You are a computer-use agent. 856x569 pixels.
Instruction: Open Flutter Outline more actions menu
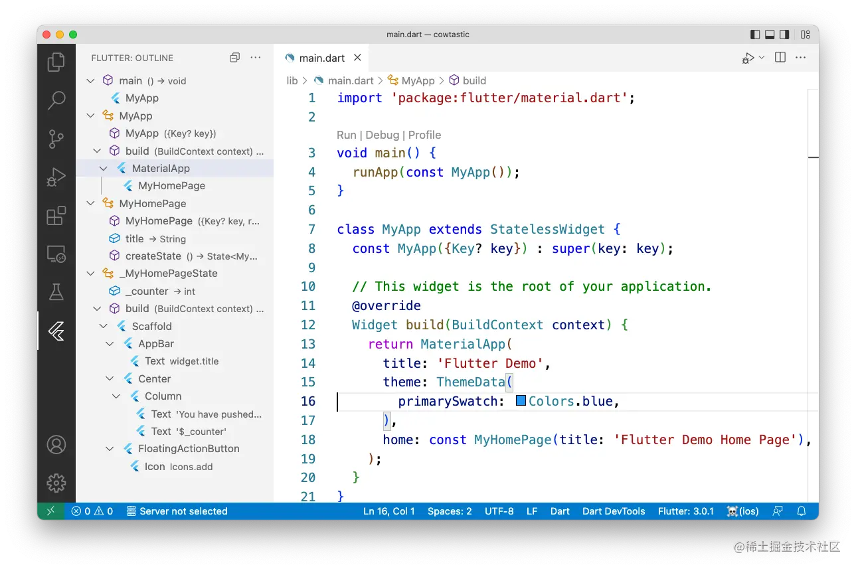click(256, 58)
